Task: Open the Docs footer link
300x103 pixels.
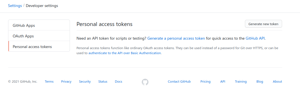Action: [119, 82]
